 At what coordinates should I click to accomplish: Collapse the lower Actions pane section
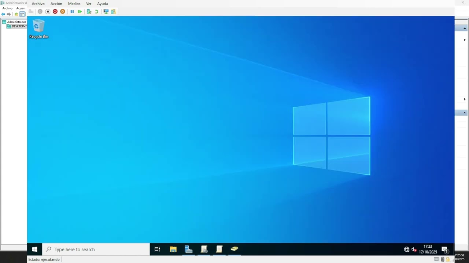click(x=465, y=113)
